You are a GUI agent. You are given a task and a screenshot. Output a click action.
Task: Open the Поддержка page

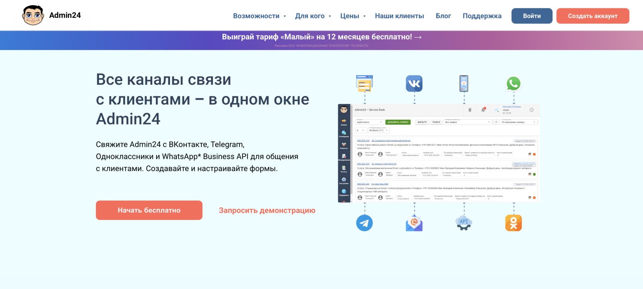[x=482, y=16]
